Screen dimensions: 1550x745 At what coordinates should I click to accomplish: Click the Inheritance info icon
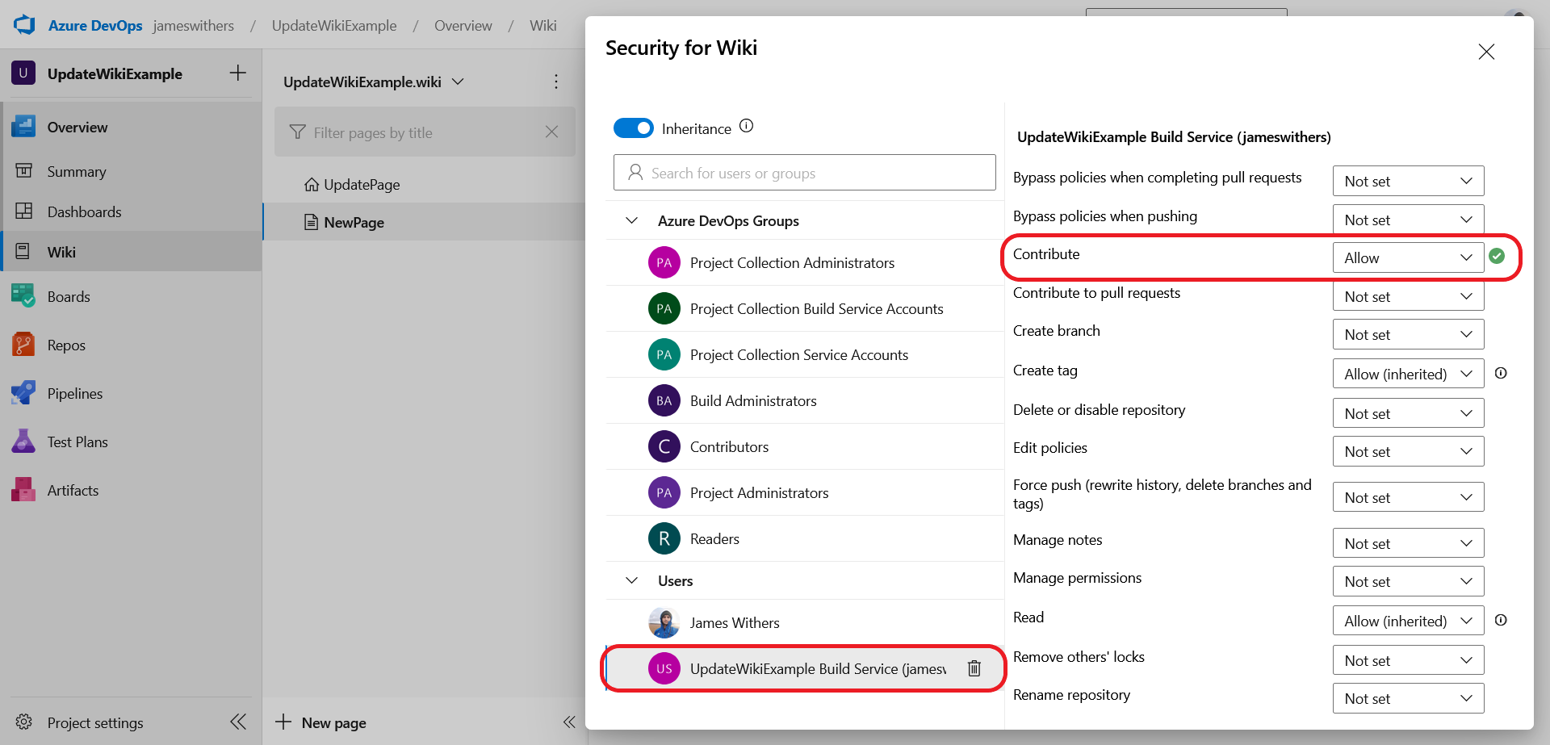[747, 126]
